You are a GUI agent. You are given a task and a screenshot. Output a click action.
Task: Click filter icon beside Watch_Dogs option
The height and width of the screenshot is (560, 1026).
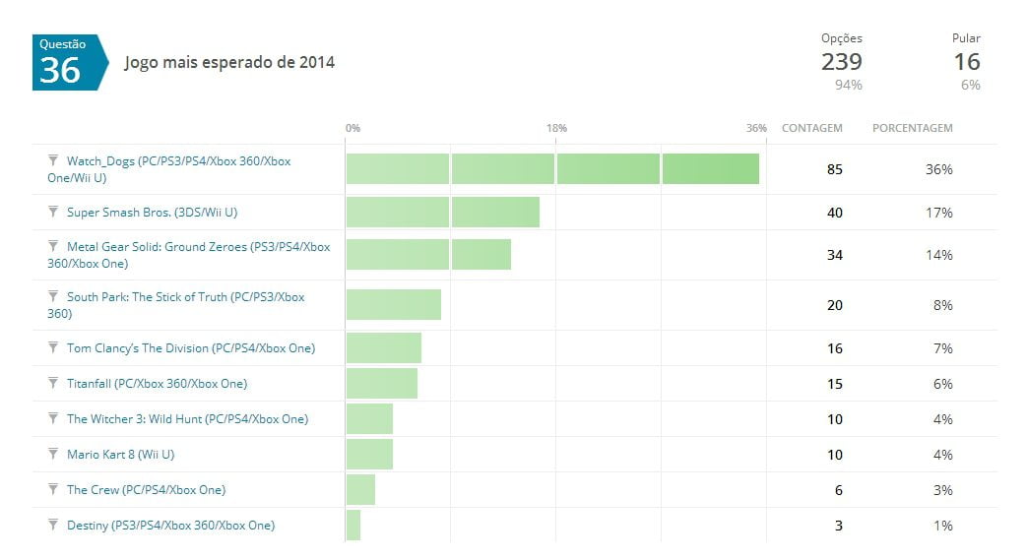pyautogui.click(x=53, y=159)
